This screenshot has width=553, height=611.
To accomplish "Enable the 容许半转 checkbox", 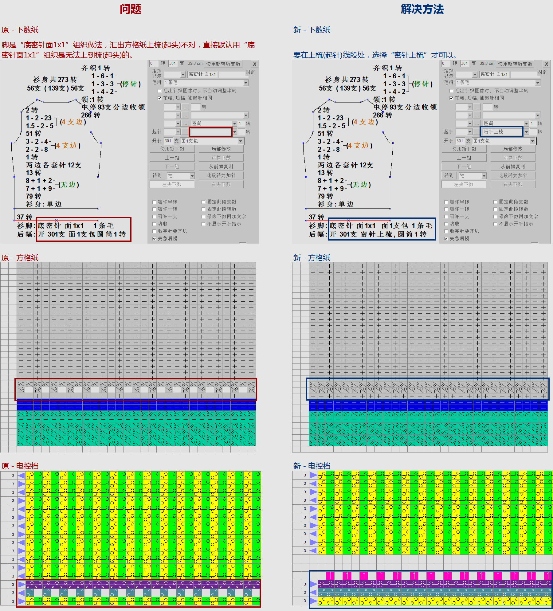I will pyautogui.click(x=154, y=202).
